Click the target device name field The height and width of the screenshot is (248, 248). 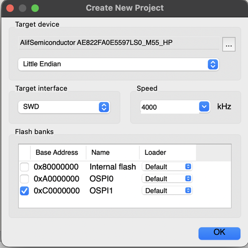click(x=119, y=43)
